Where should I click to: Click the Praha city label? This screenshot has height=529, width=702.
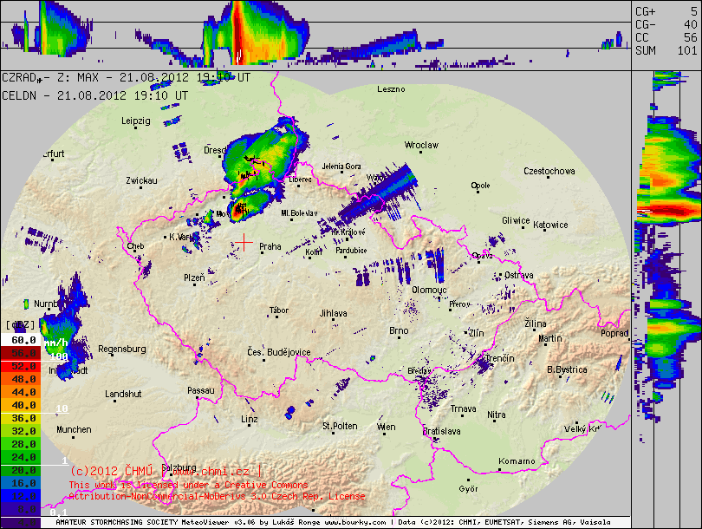270,246
